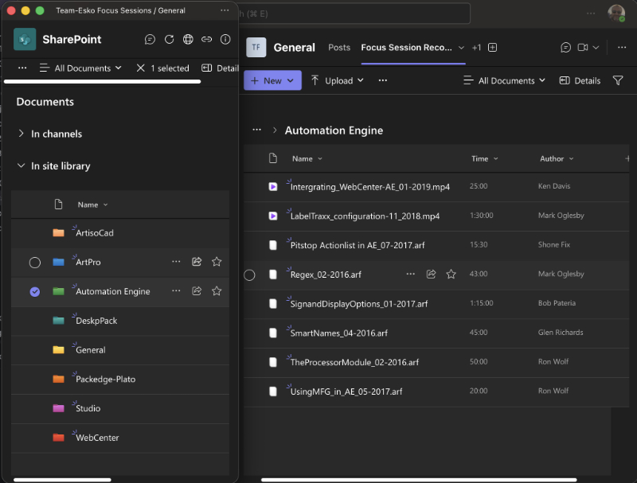Open All Documents view dropdown in SharePoint window

point(80,68)
